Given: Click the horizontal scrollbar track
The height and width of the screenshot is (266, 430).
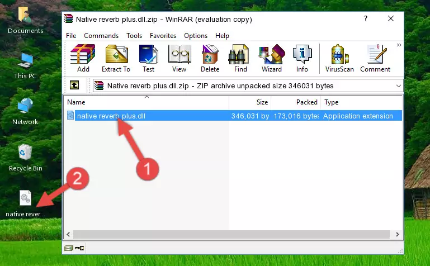Looking at the screenshot, I should coord(231,234).
